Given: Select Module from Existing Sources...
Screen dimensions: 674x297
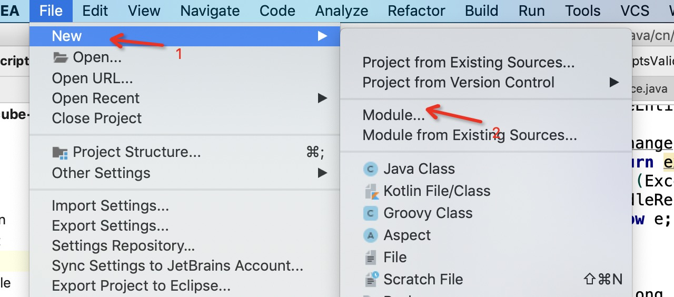Looking at the screenshot, I should tap(469, 135).
